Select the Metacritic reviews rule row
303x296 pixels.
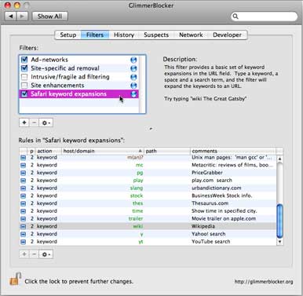(x=148, y=165)
